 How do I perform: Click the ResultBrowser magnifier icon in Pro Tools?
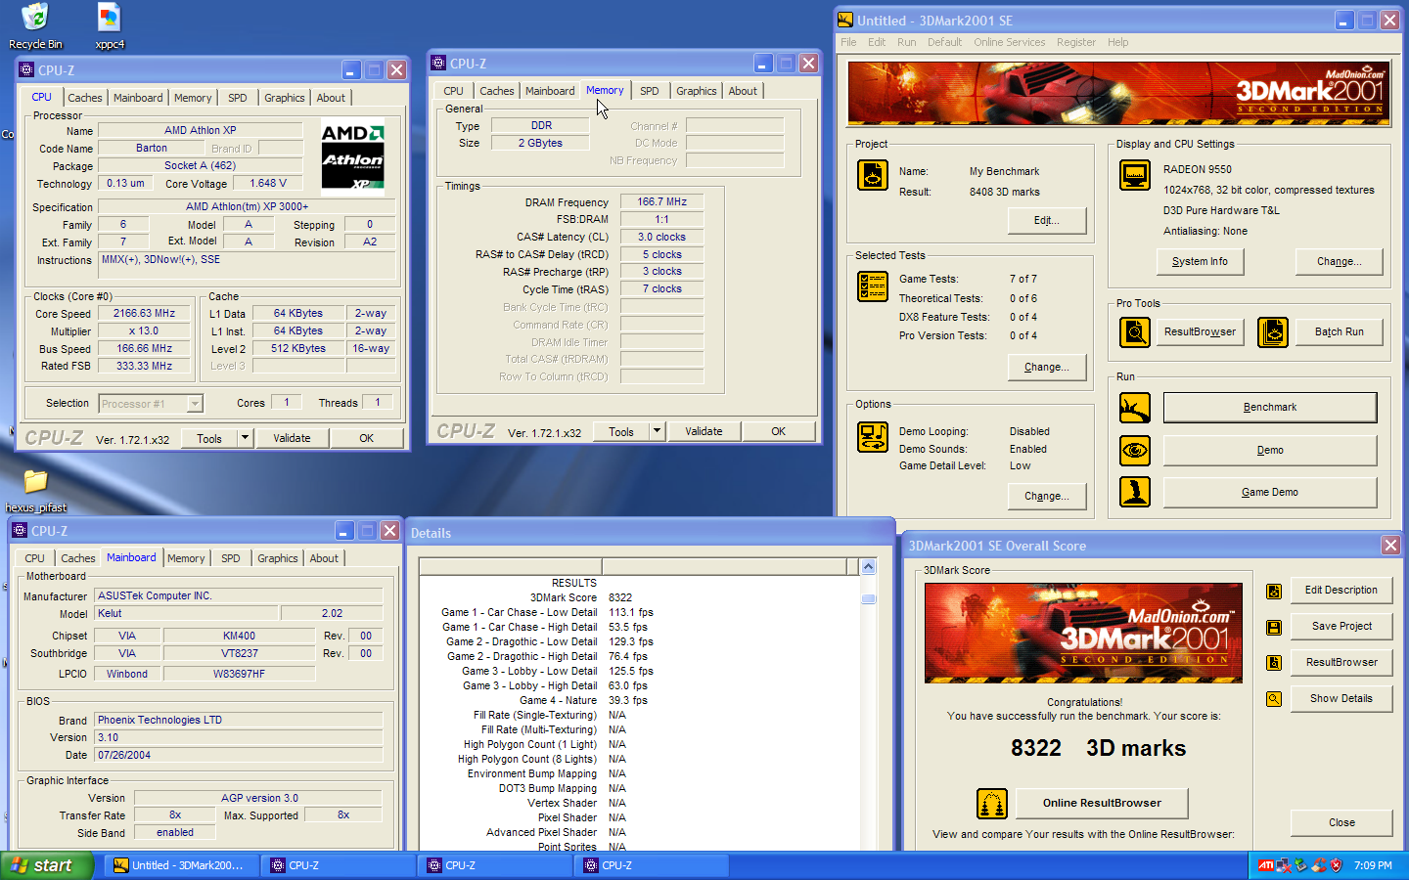tap(1135, 332)
